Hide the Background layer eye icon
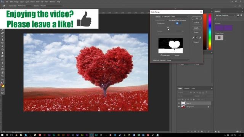Image resolution: width=244 pixels, height=137 pixels. click(179, 107)
